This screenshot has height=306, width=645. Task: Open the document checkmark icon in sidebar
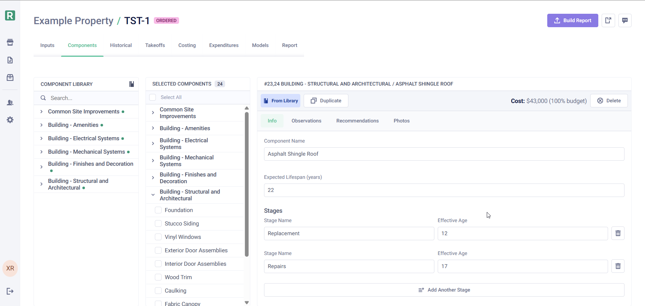pyautogui.click(x=10, y=60)
